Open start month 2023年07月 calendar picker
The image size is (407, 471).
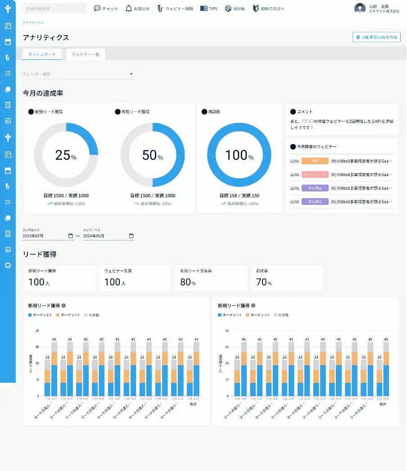[71, 236]
